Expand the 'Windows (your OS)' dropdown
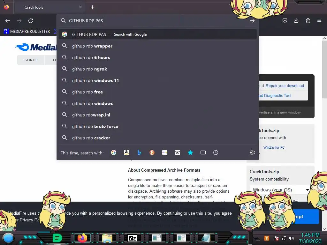 pos(280,190)
